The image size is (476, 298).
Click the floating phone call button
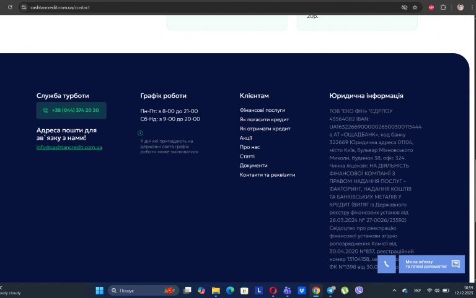click(387, 264)
